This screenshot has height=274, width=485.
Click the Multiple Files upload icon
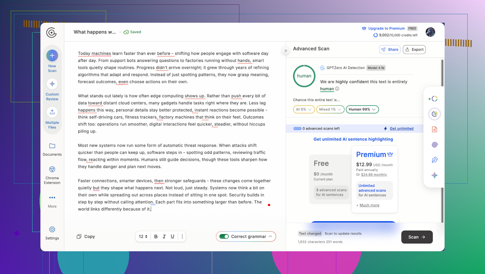52,112
